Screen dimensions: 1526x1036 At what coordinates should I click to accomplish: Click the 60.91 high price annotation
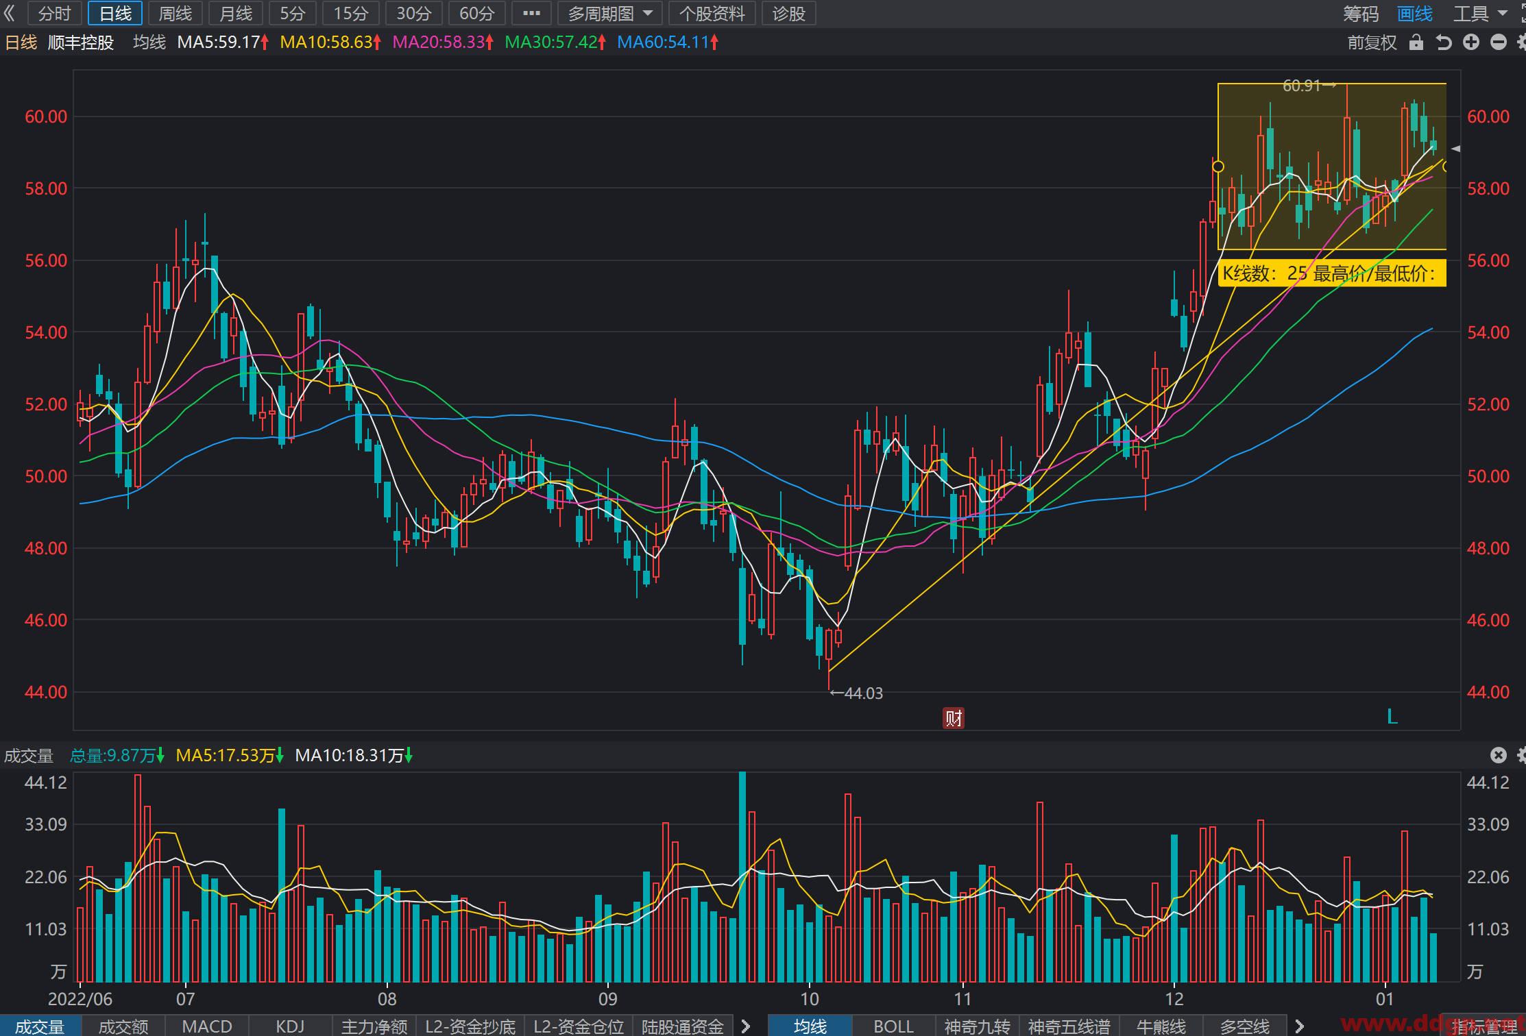(1309, 86)
